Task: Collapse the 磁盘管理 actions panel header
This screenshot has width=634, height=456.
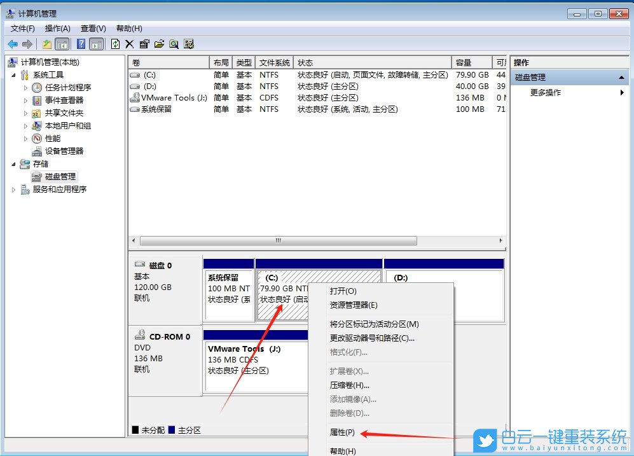Action: [x=621, y=77]
